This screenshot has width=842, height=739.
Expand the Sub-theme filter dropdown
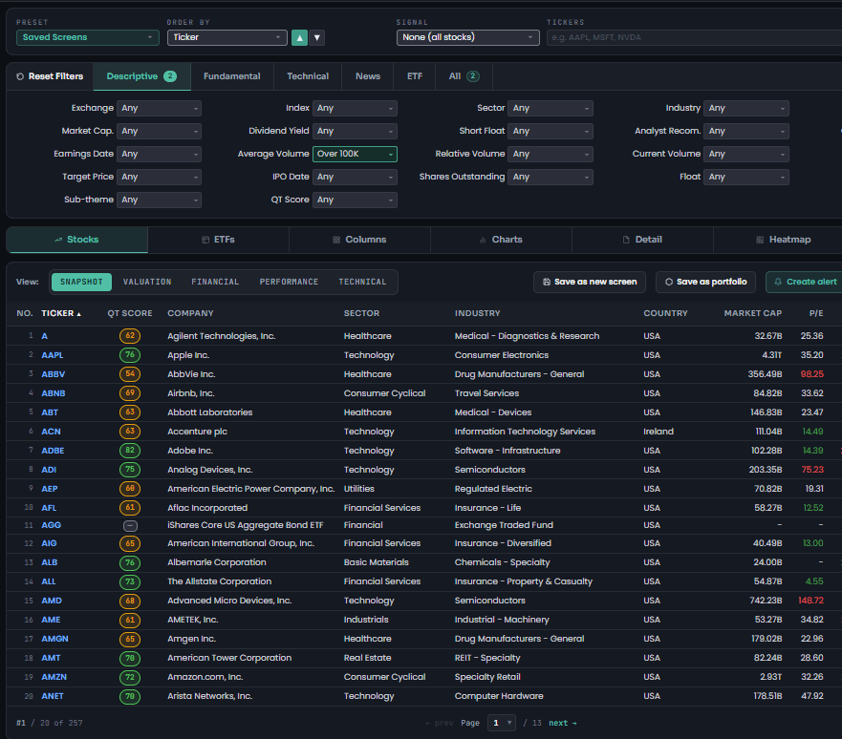click(159, 201)
